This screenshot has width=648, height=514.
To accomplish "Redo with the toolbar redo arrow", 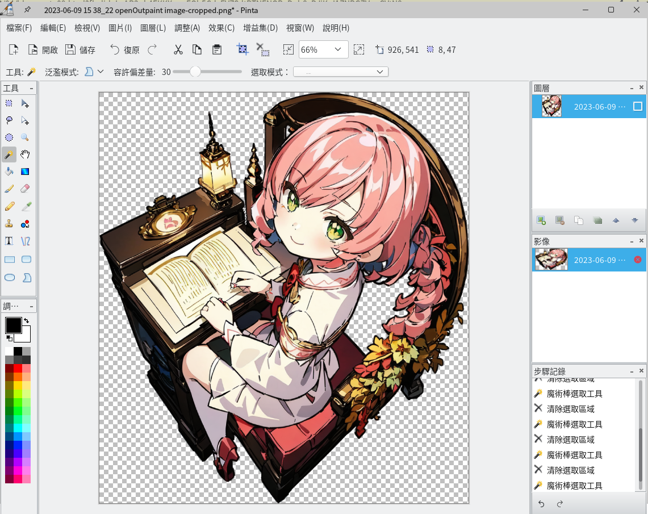I will tap(153, 49).
